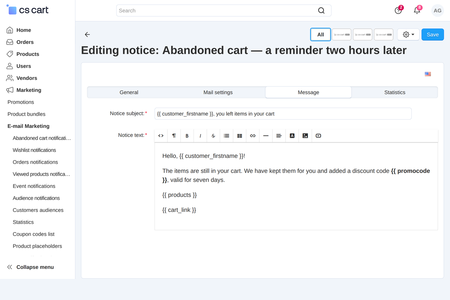Screen dimensions: 450x300
Task: Click the CS-Cart logo
Action: 28,10
